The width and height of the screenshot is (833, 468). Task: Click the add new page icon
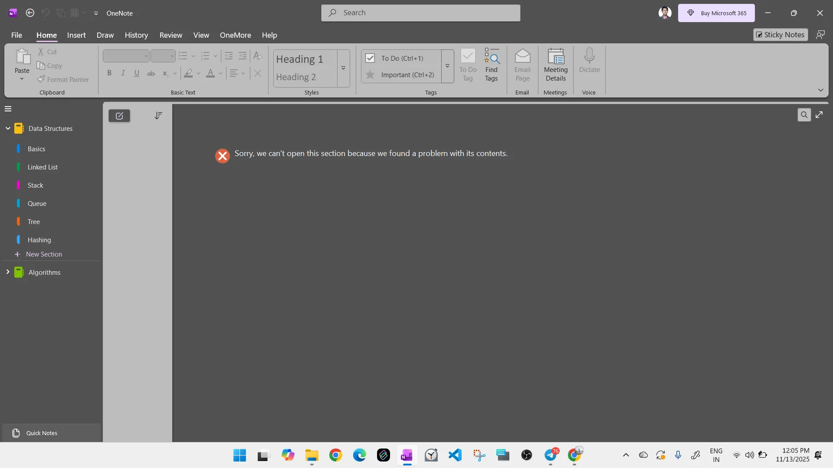119,116
